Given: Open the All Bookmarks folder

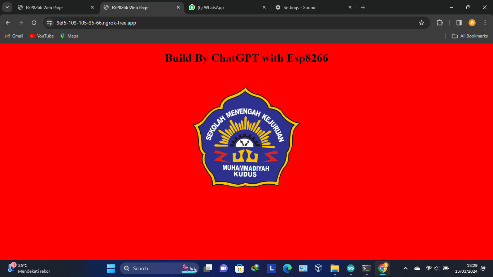Looking at the screenshot, I should pos(470,36).
